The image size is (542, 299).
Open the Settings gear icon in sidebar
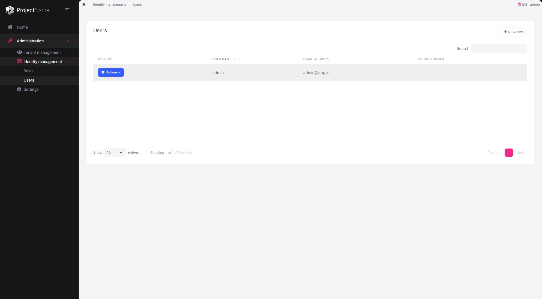tap(19, 89)
